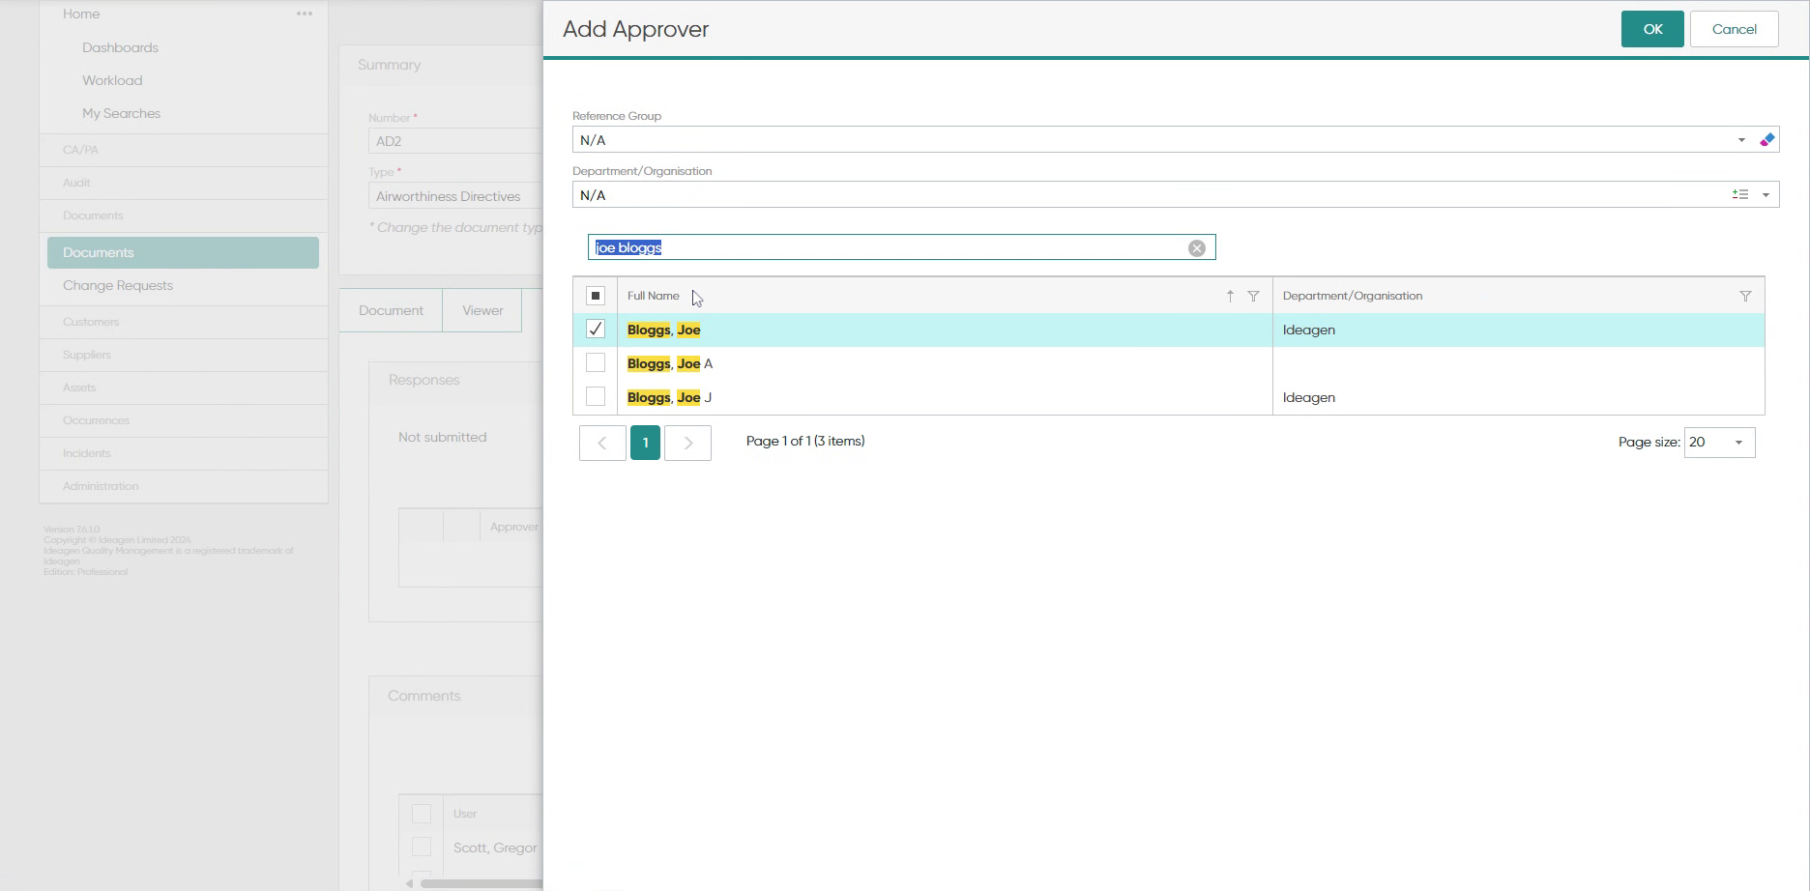Uncheck the Bloggs, Joe row checkbox
The height and width of the screenshot is (891, 1810).
click(596, 330)
